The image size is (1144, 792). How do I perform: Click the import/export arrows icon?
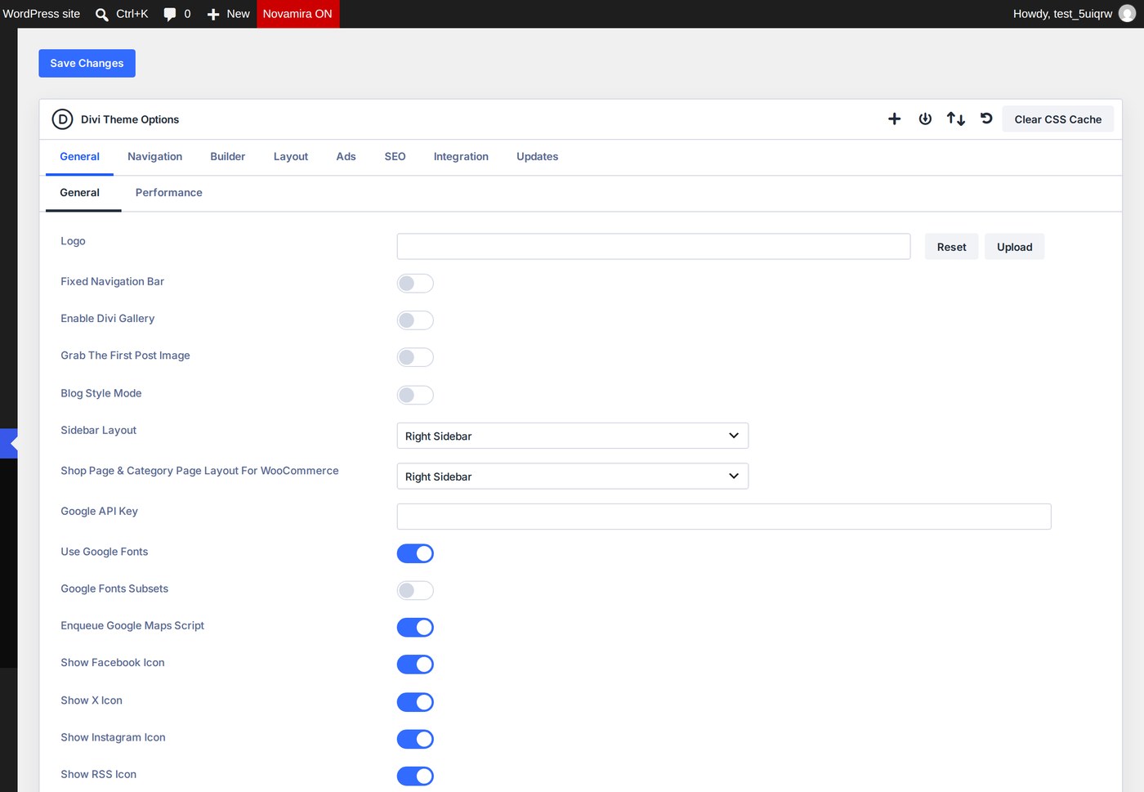point(956,119)
